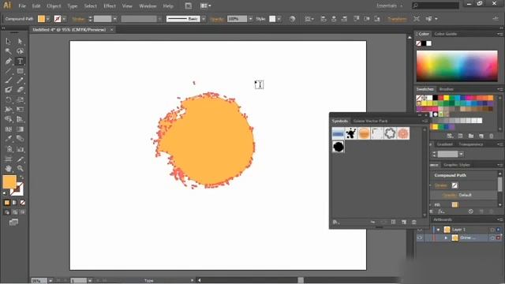
Task: Click the Change Screen Mode icon
Action: point(13,222)
